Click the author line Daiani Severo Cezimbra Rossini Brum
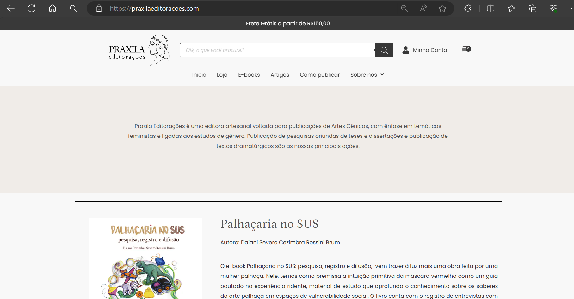574x299 pixels. pos(280,242)
